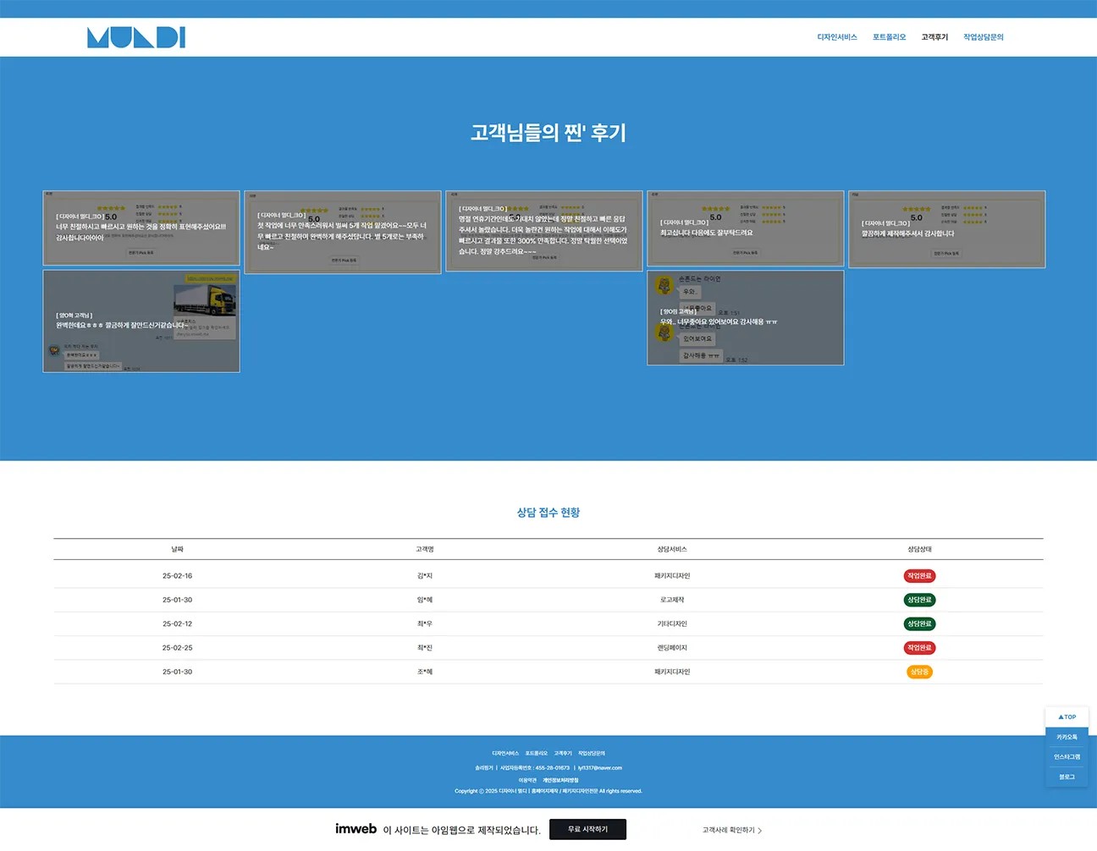Viewport: 1097px width, 851px height.
Task: Open the truck photo review thumbnail
Action: coord(141,321)
